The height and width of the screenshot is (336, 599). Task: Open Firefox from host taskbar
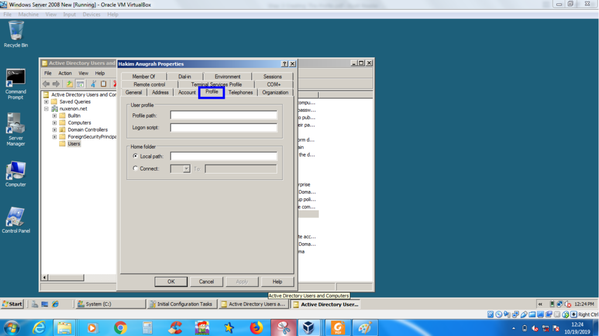click(x=256, y=328)
